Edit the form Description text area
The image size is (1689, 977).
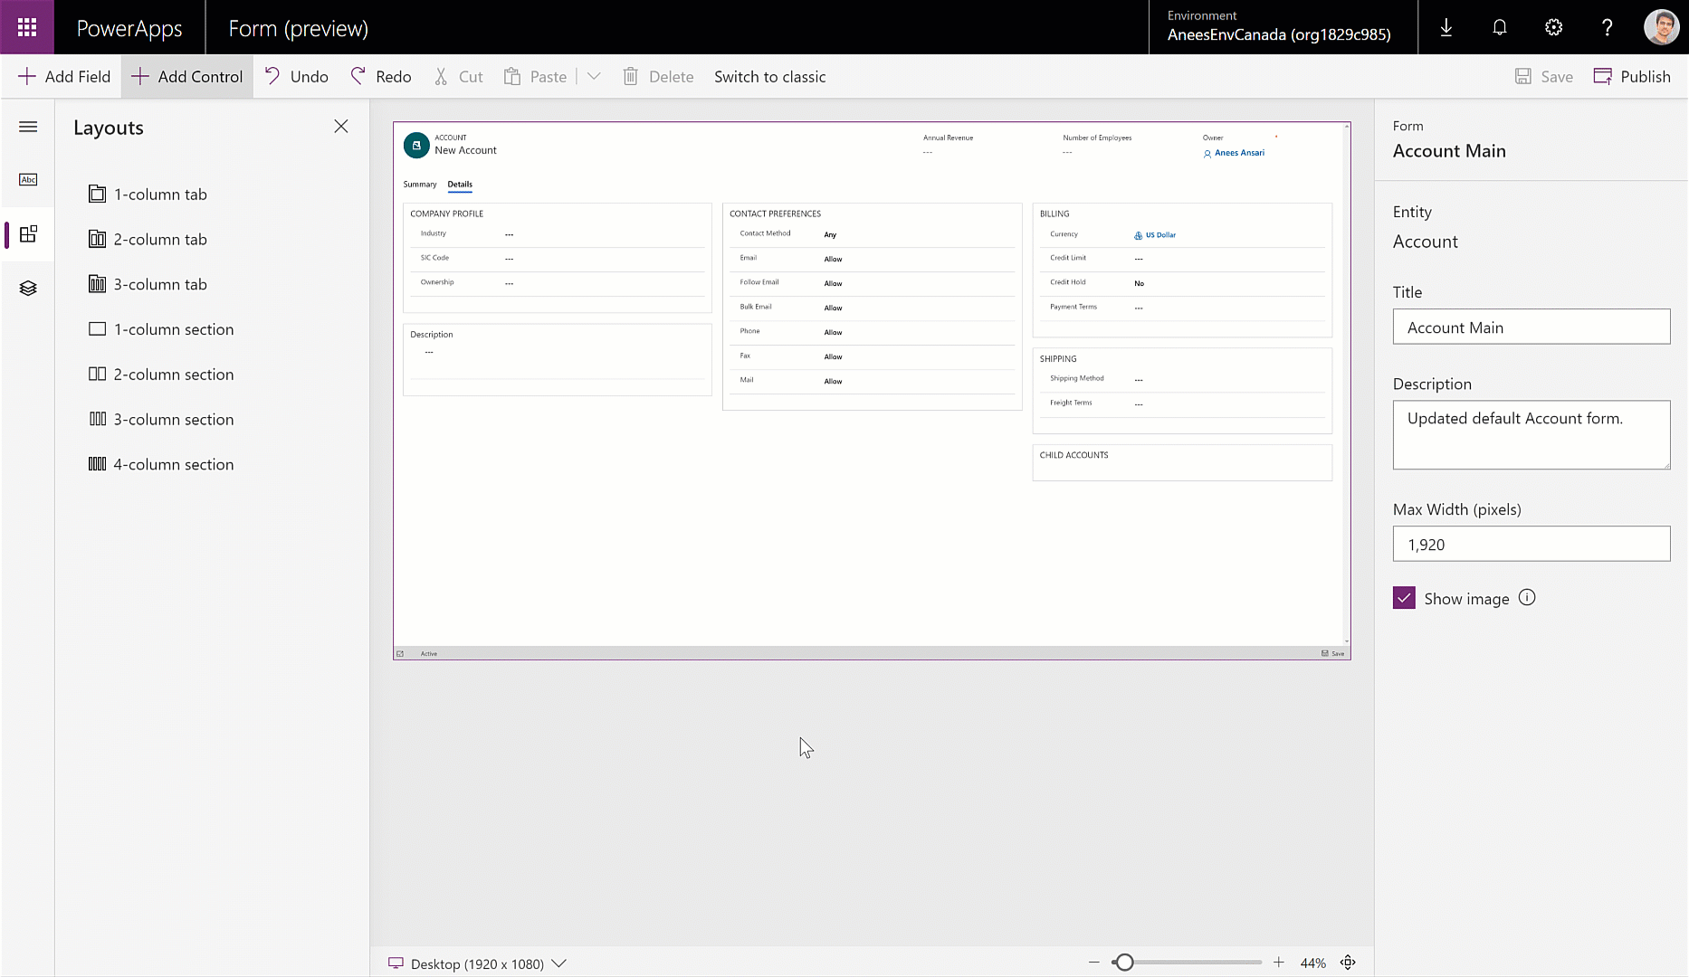tap(1532, 435)
